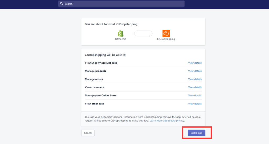Screen dimensions: 269x144
Task: Click the 'Manage products' permission text
Action: click(x=95, y=71)
